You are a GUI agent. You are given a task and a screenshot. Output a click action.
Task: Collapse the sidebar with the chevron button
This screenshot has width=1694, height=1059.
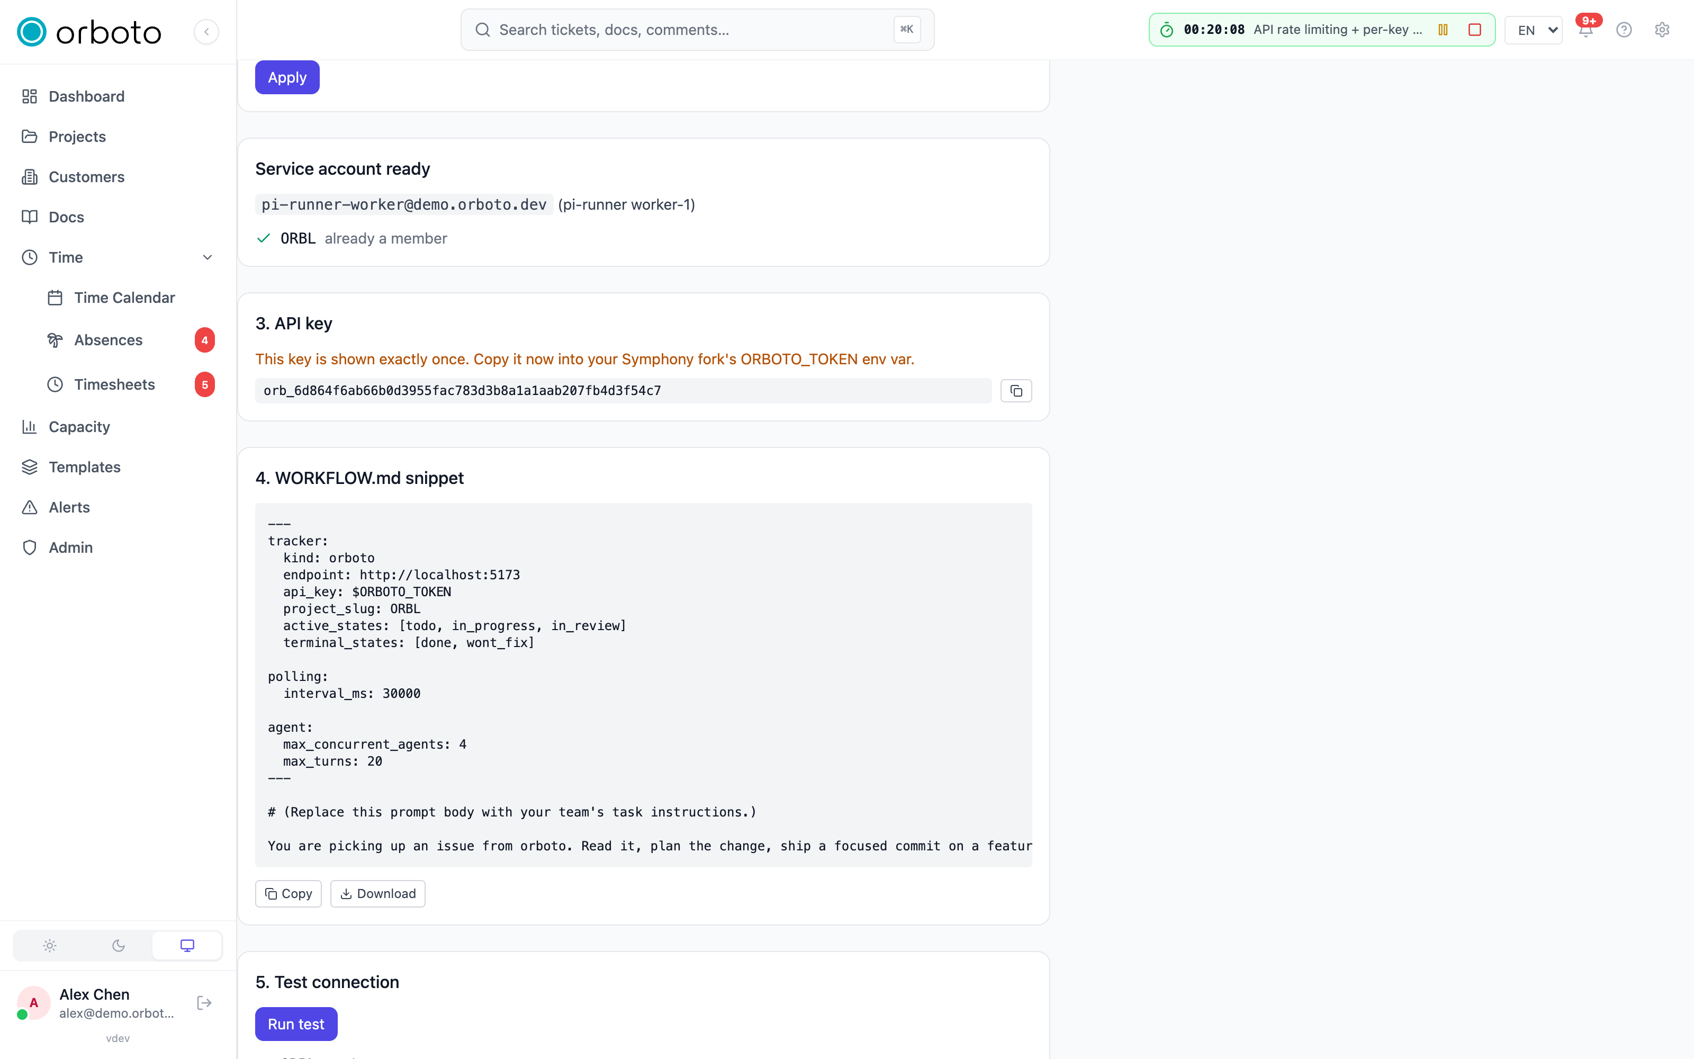(x=206, y=32)
